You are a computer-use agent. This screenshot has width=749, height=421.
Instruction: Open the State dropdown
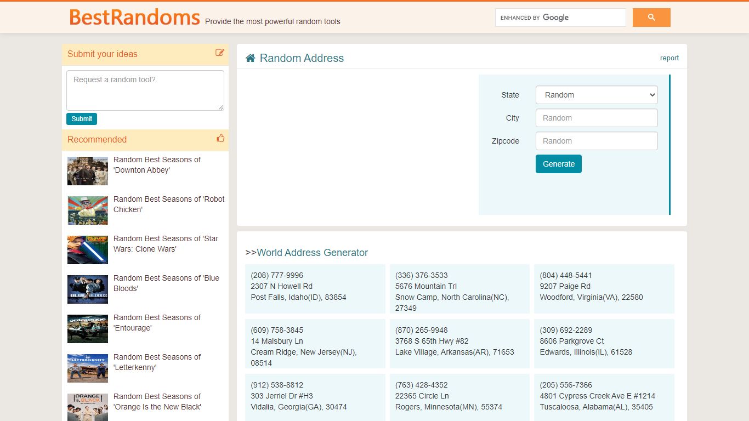point(597,95)
